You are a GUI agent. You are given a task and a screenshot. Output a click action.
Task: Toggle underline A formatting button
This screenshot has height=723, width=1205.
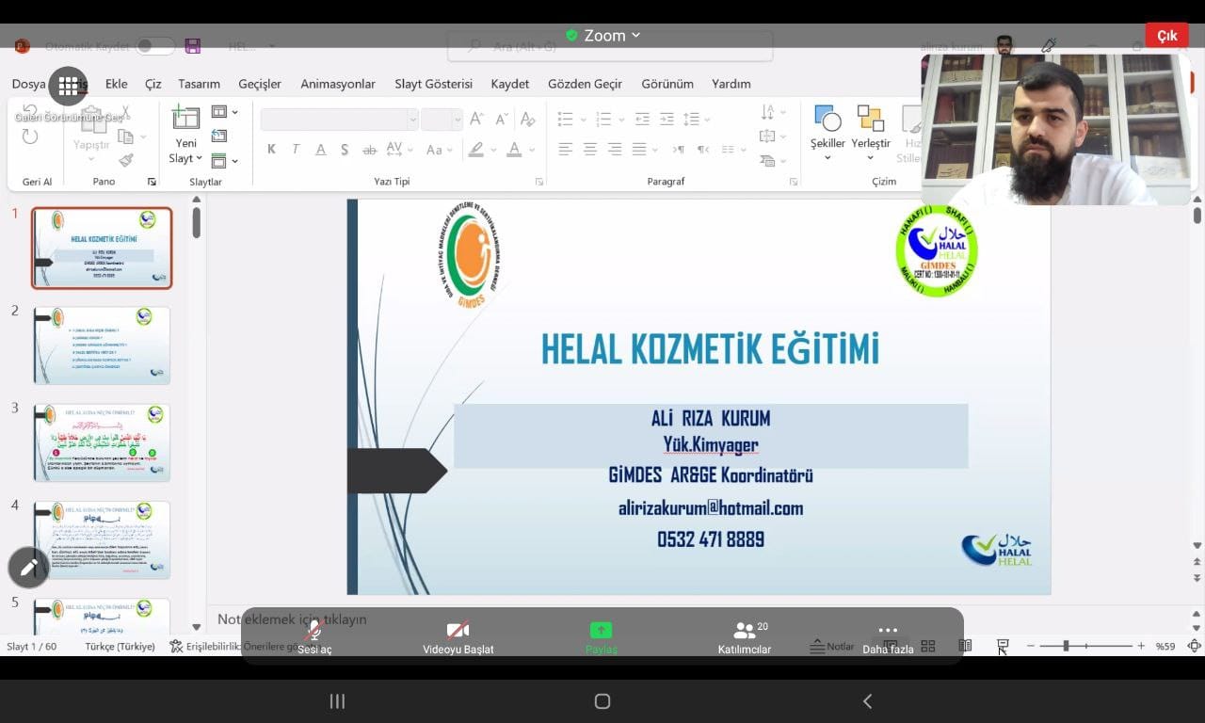point(320,149)
